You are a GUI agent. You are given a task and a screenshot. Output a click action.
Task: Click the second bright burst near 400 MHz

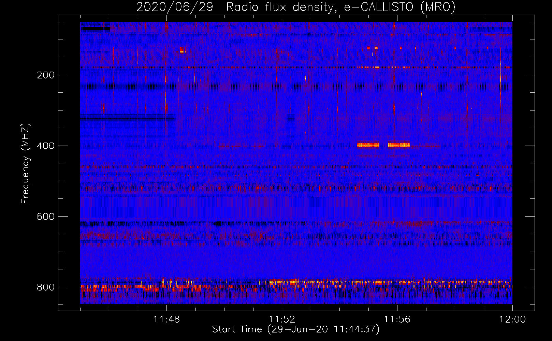click(x=399, y=145)
